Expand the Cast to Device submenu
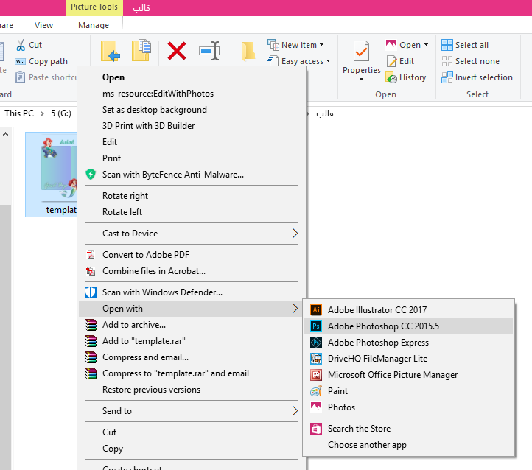This screenshot has height=470, width=532. 295,234
